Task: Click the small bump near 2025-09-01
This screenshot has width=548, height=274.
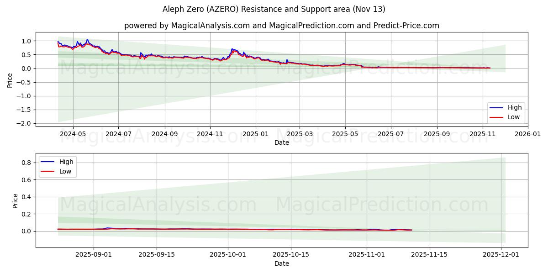Action: tap(108, 227)
